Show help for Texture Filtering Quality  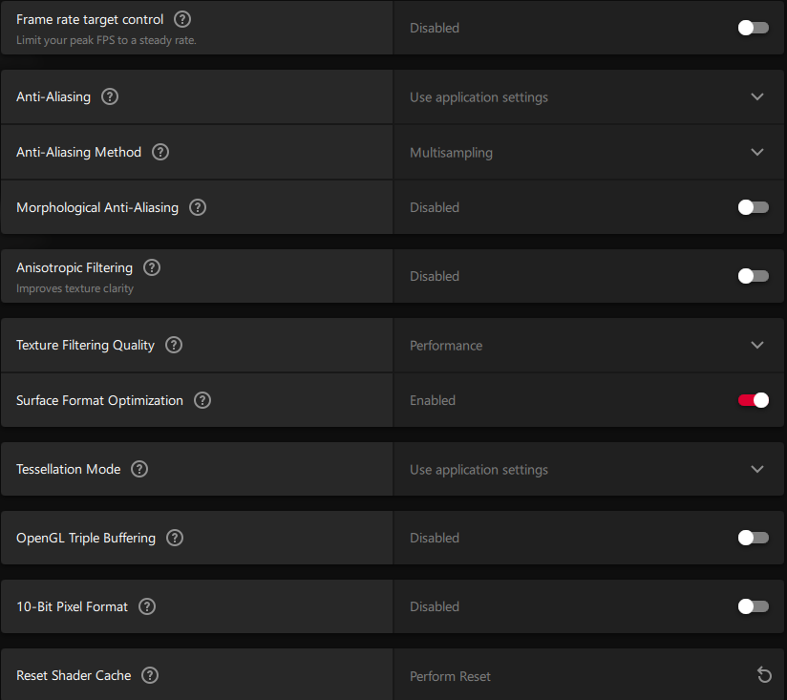[174, 345]
